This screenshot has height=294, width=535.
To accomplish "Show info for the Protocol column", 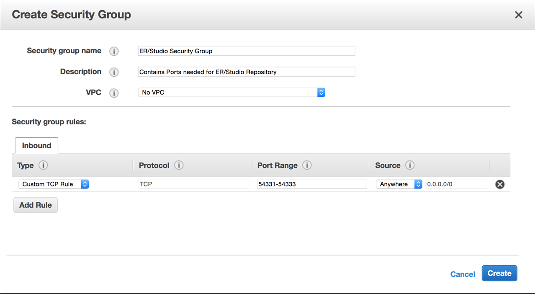I will pos(179,165).
